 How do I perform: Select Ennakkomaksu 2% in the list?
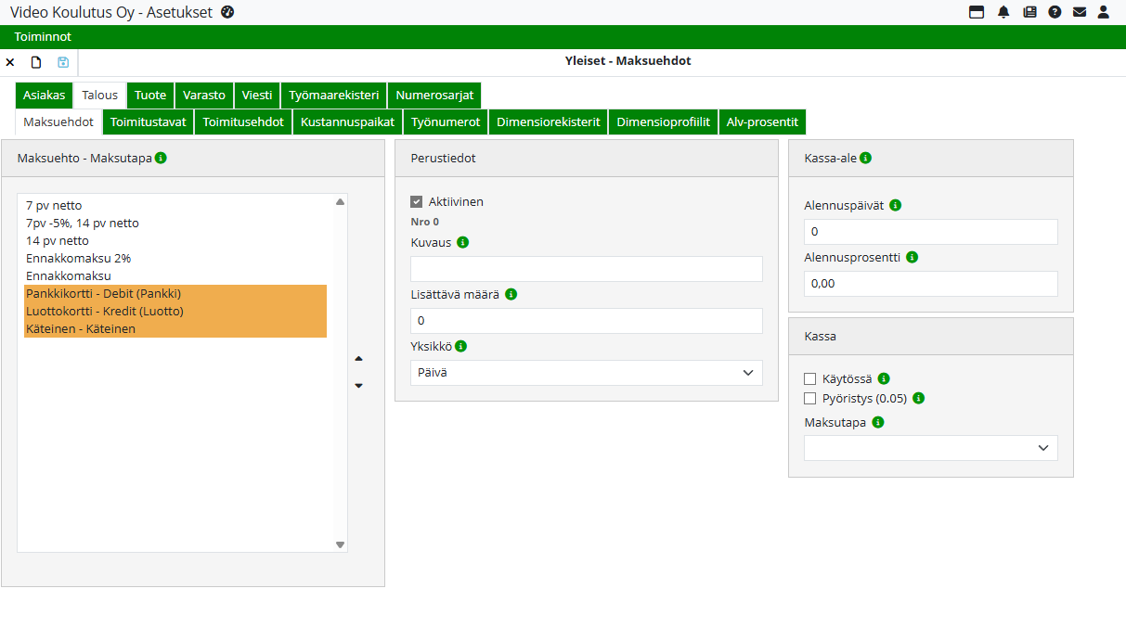tap(78, 258)
